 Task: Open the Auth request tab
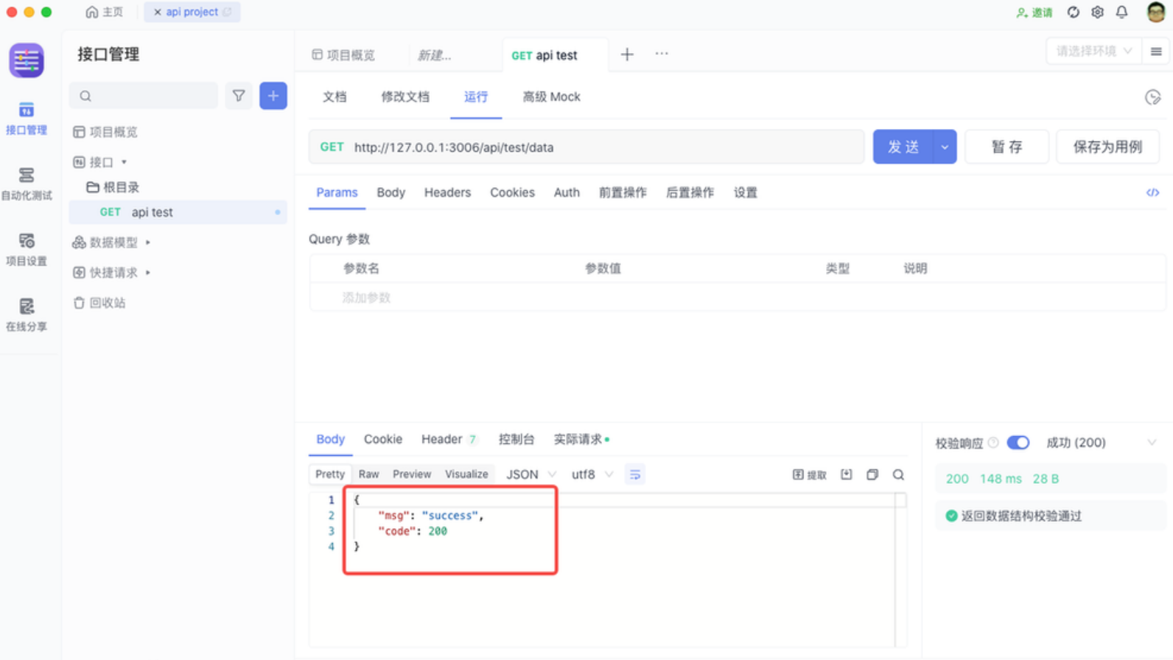[x=567, y=193]
